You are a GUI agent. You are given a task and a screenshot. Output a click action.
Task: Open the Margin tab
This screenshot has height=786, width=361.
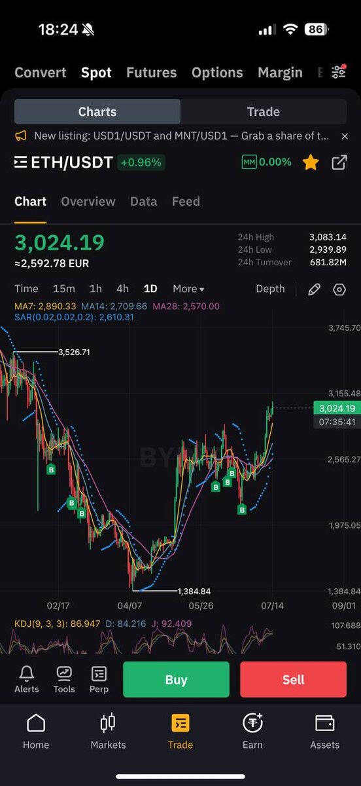(280, 73)
